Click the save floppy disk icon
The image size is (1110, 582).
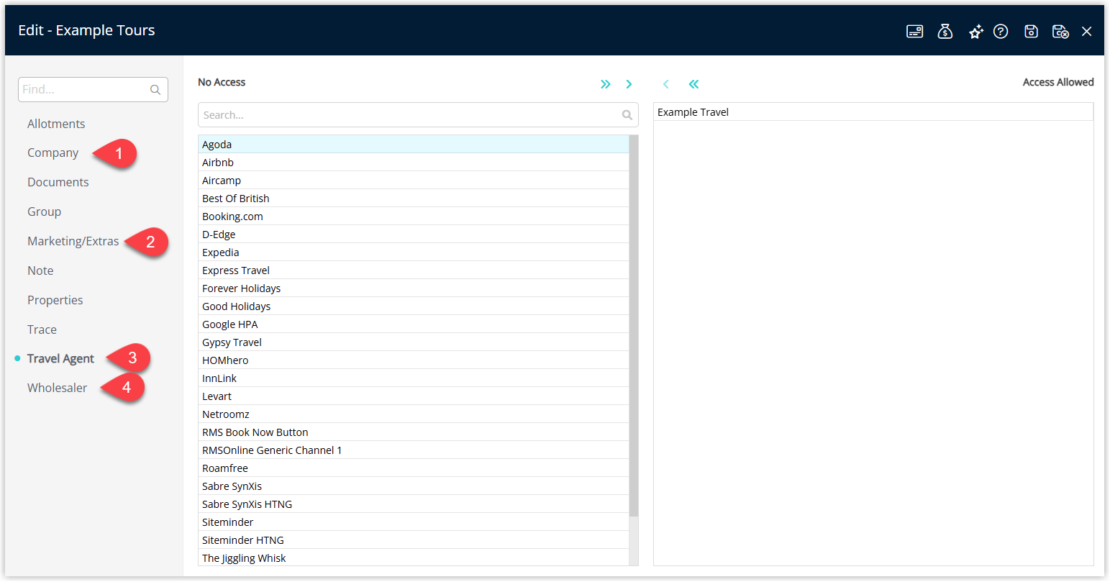[x=1032, y=32]
